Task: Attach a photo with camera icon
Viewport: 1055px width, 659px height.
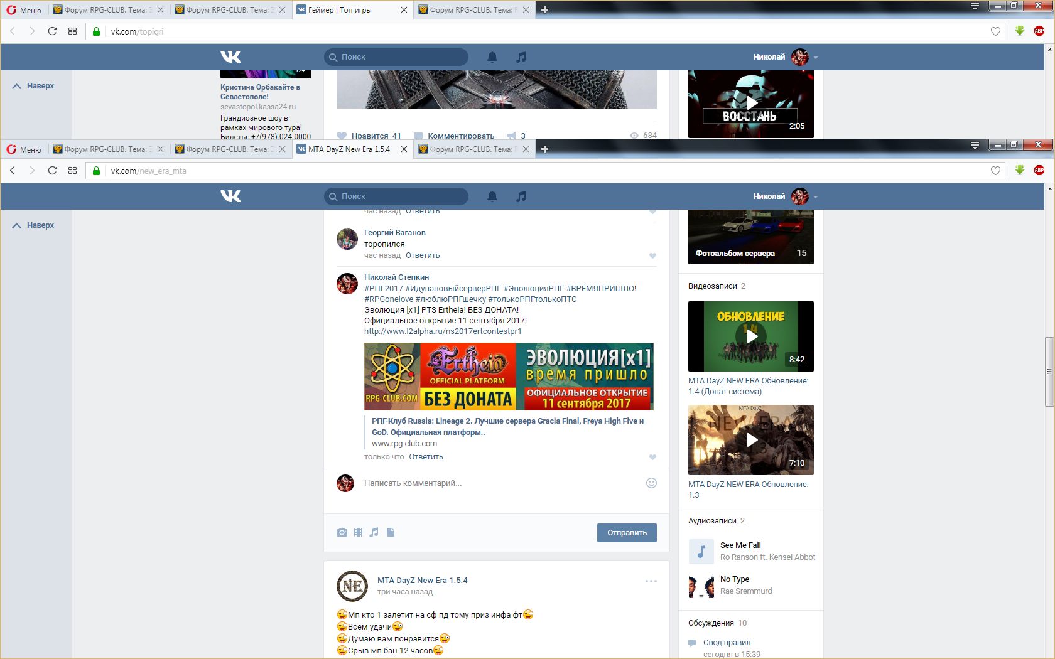Action: [x=342, y=532]
